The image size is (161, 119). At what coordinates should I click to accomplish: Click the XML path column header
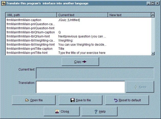31,15
